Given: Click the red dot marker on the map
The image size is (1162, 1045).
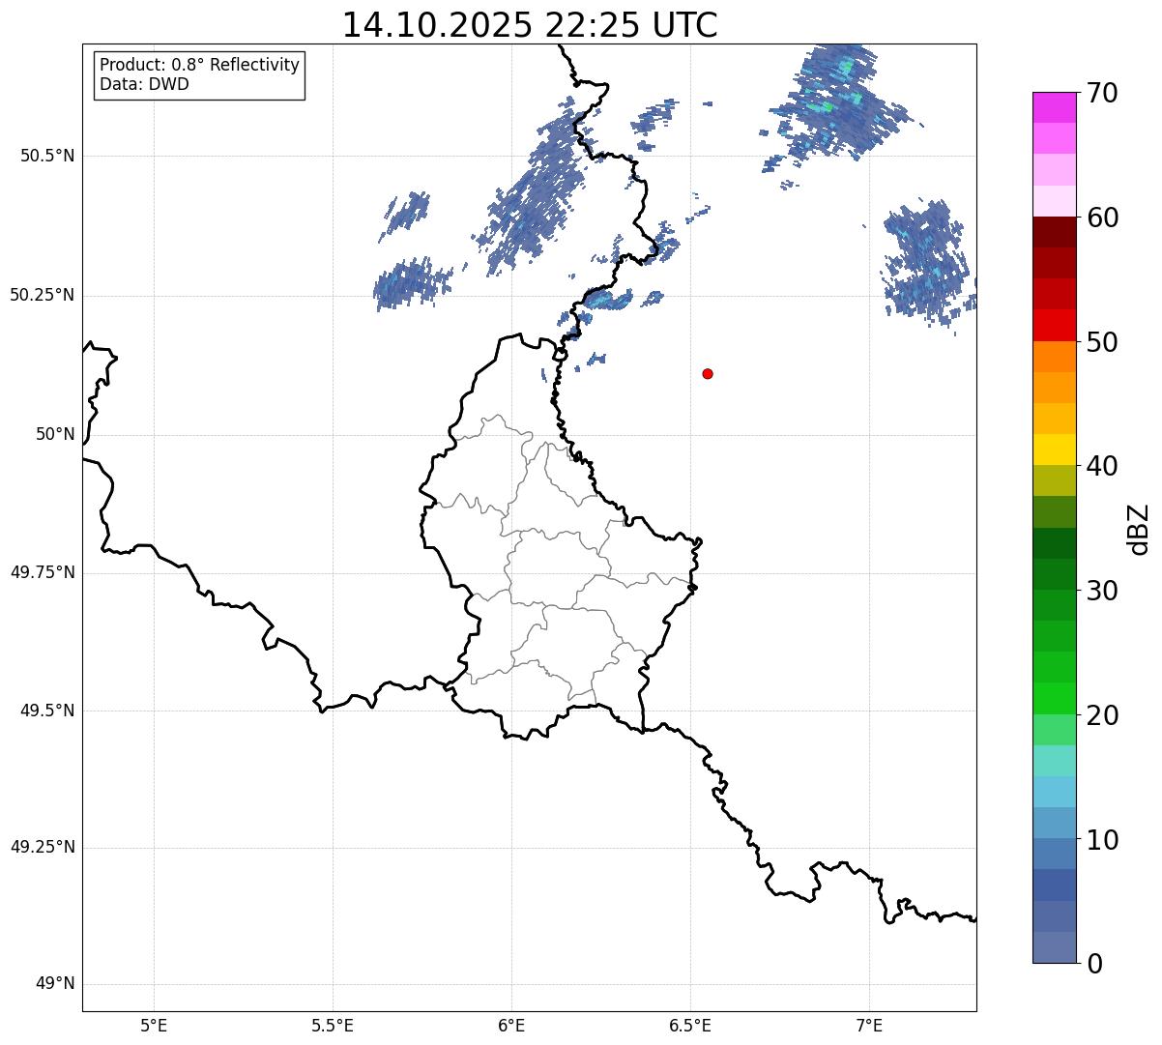Looking at the screenshot, I should tap(708, 373).
